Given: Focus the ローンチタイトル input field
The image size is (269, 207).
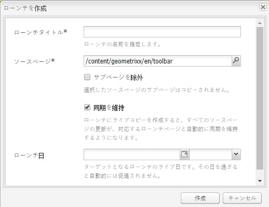Looking at the screenshot, I should [162, 32].
